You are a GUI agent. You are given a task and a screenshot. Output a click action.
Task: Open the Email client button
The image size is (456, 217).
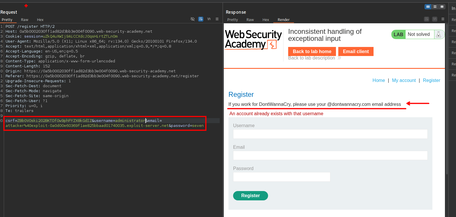pyautogui.click(x=356, y=52)
